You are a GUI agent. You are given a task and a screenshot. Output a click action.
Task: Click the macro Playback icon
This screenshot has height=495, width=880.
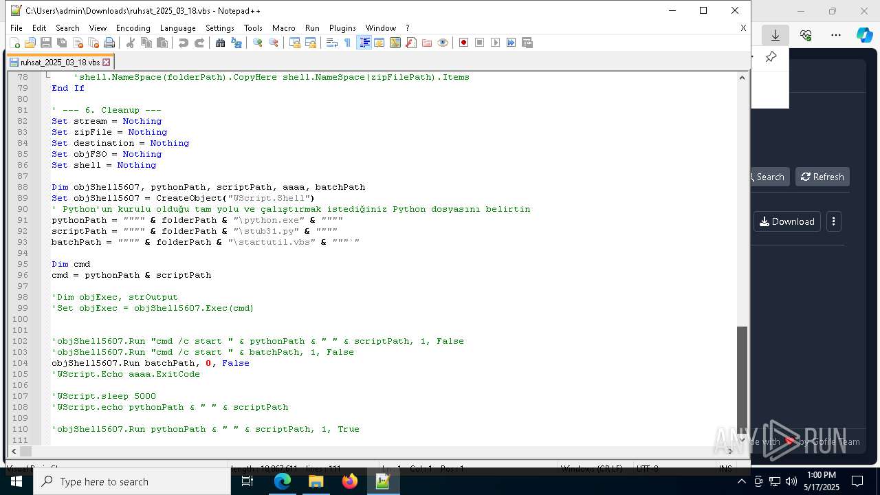[496, 43]
